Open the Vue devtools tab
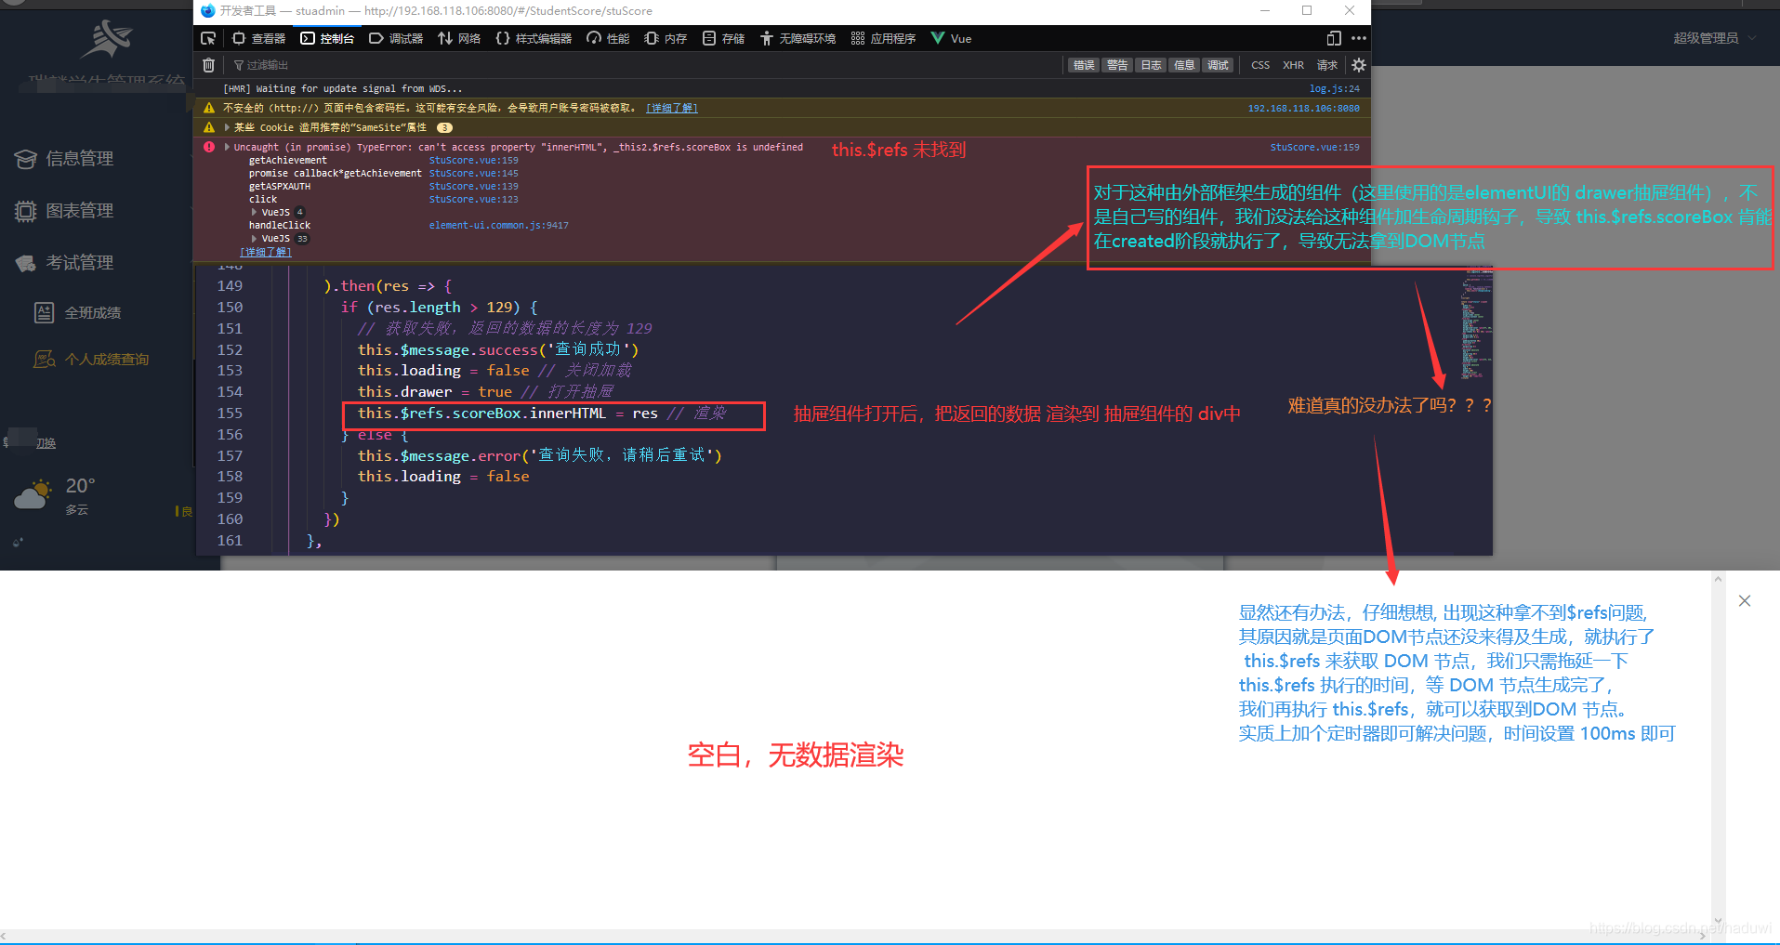1780x945 pixels. [x=951, y=38]
